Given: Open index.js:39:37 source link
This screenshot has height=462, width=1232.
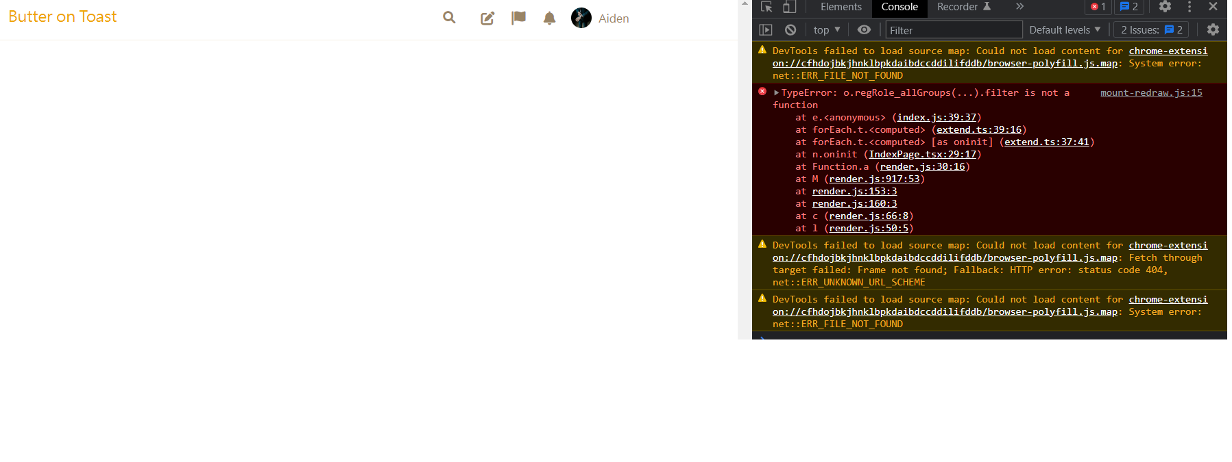Looking at the screenshot, I should [937, 118].
